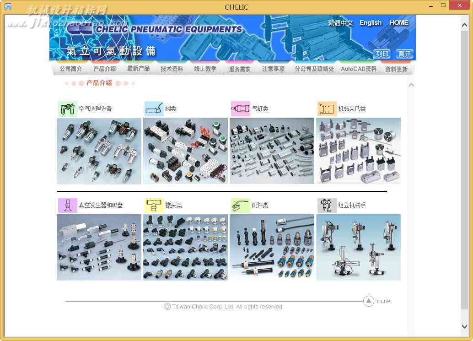The image size is (473, 341).
Task: Open the valves product photo thumbnail
Action: [x=186, y=151]
